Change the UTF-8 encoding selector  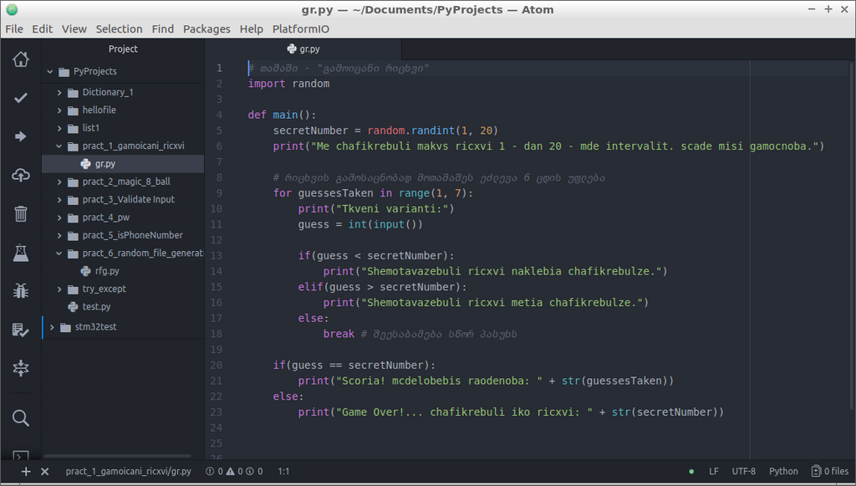pyautogui.click(x=743, y=471)
